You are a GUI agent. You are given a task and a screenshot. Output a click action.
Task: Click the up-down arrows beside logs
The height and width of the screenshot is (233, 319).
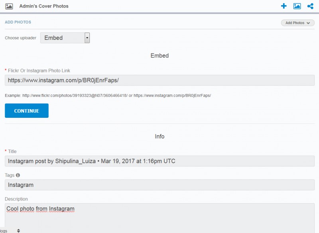point(18,231)
